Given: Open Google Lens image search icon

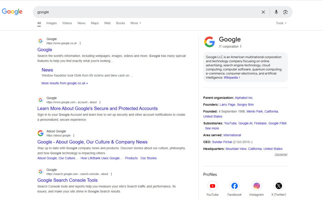Looking at the screenshot, I should pyautogui.click(x=285, y=12).
